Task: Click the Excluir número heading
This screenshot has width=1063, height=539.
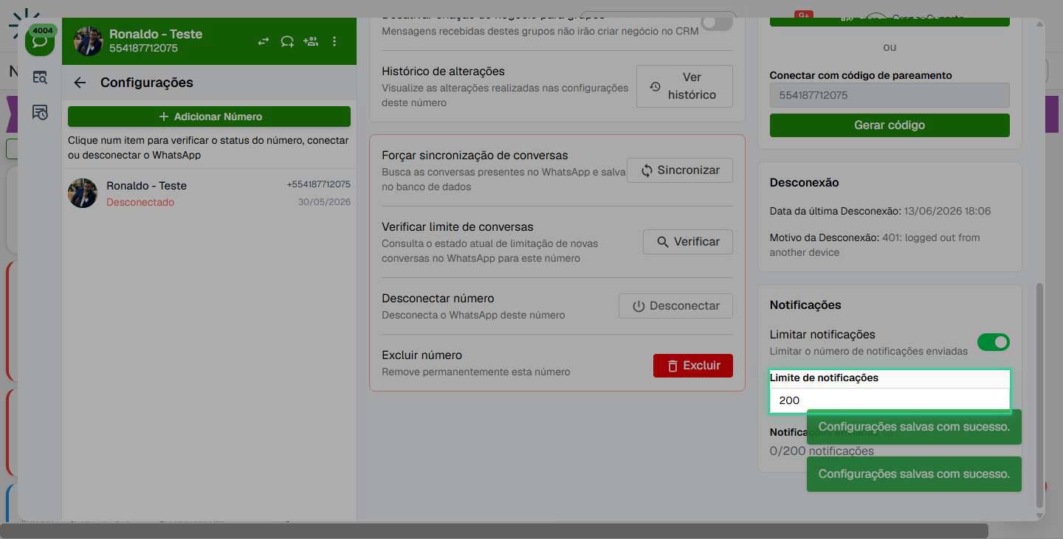Action: pos(422,355)
